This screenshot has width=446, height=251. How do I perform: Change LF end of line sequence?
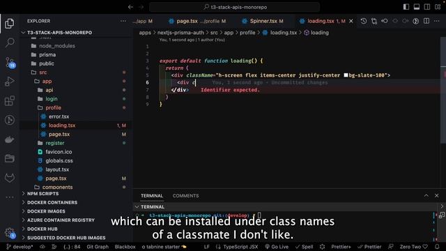coord(207,247)
